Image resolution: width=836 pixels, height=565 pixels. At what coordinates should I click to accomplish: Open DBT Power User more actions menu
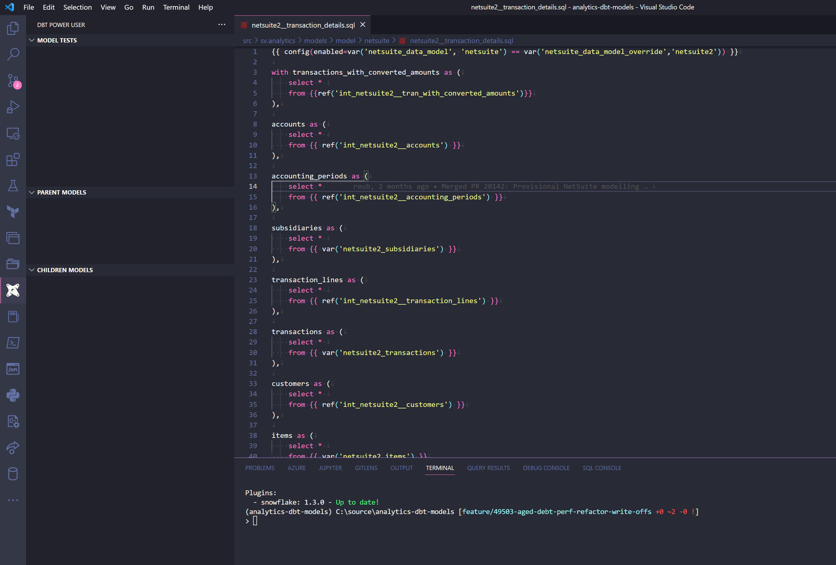click(222, 25)
